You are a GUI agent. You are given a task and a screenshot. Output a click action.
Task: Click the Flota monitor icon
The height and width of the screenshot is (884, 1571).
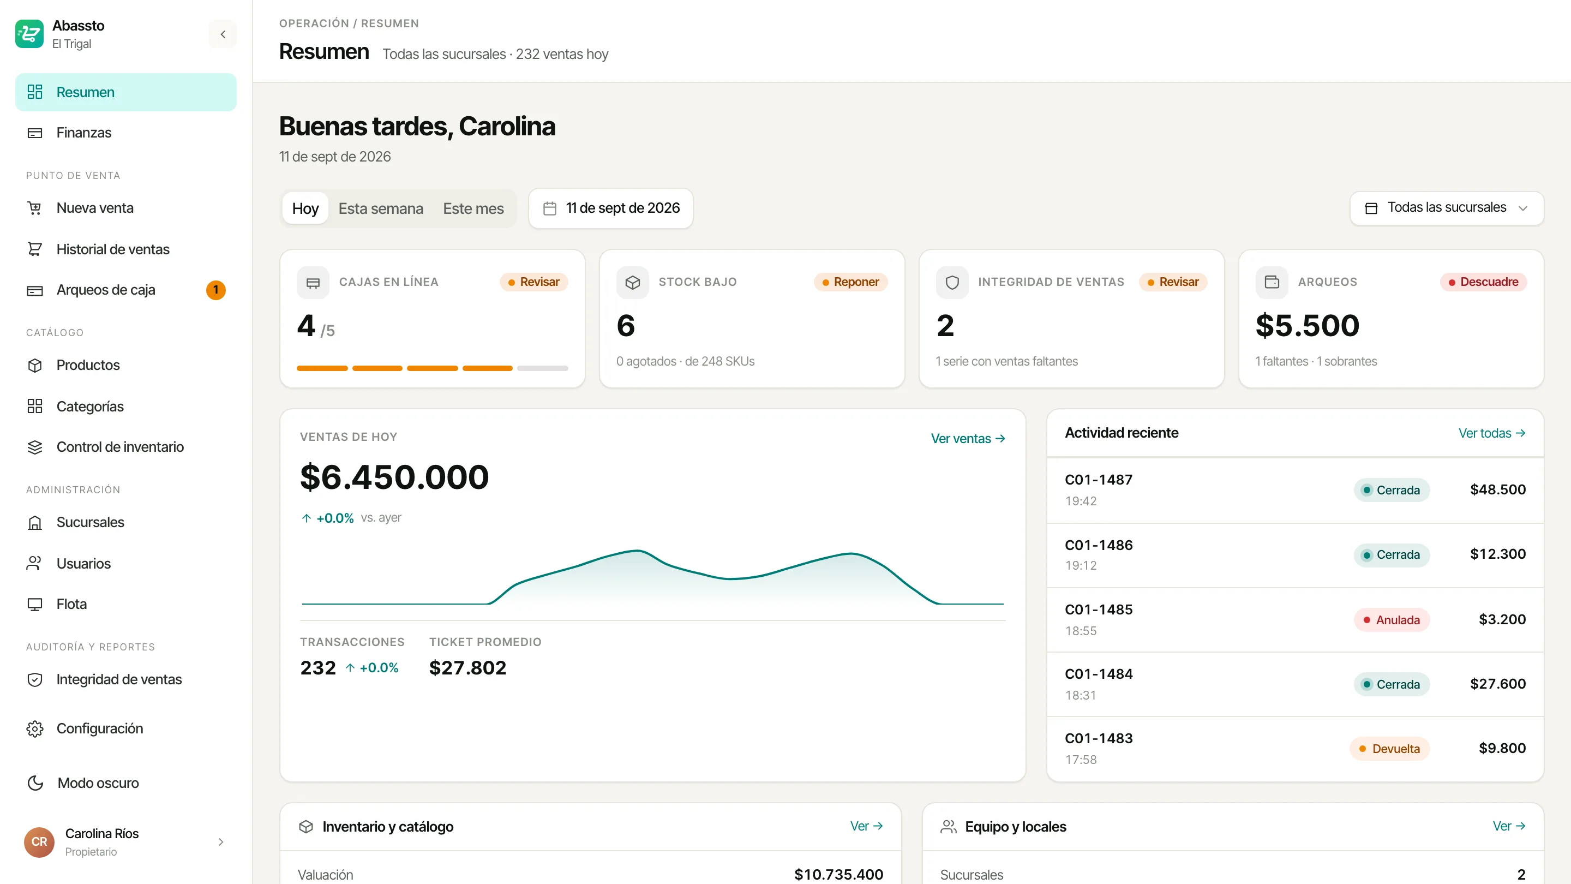[35, 605]
